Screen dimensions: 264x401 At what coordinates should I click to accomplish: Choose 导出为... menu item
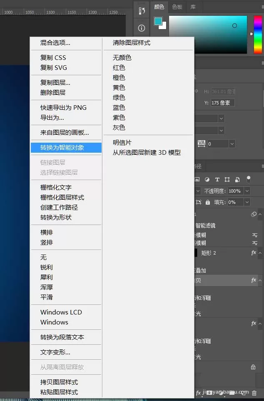(66, 117)
